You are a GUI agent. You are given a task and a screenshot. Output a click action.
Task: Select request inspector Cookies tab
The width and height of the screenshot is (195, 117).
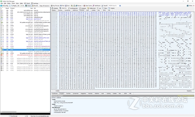(x=94, y=10)
